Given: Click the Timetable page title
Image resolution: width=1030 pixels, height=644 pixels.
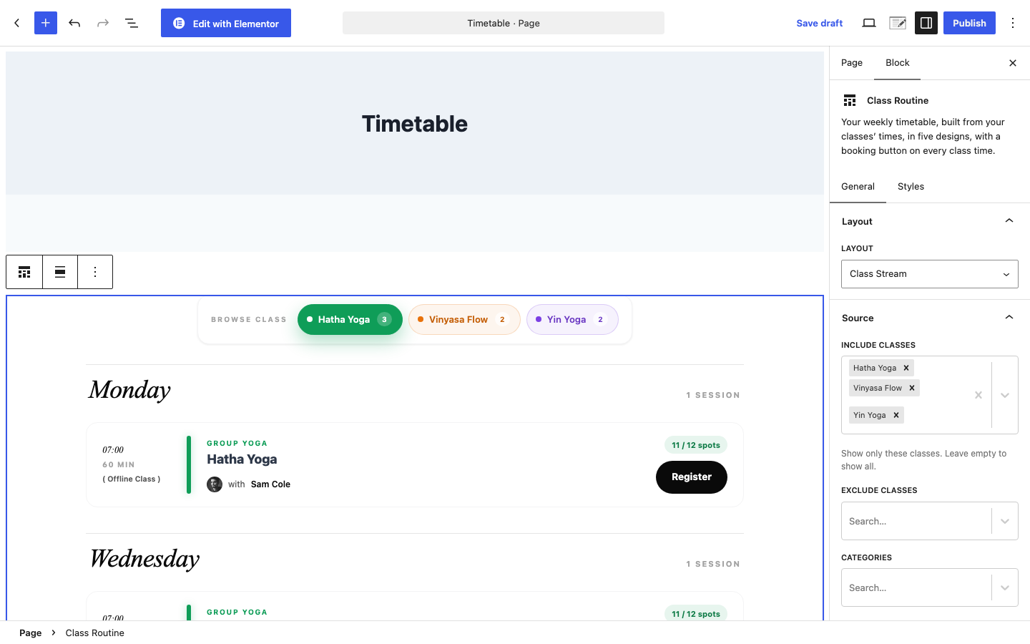Looking at the screenshot, I should [x=415, y=124].
